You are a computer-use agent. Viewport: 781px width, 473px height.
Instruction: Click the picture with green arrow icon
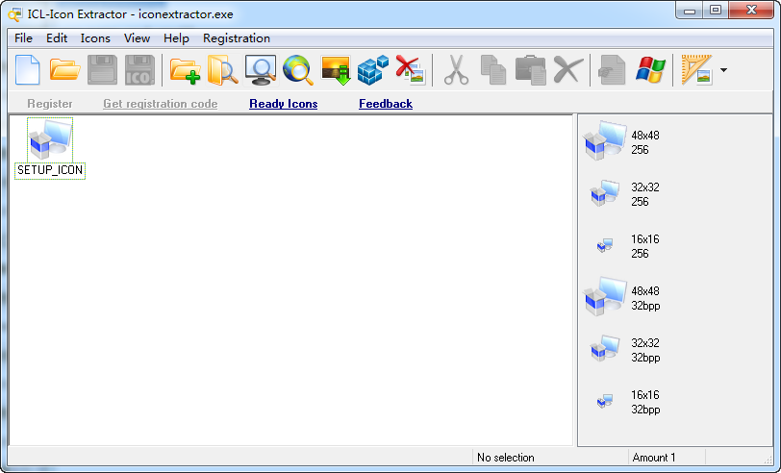[336, 70]
